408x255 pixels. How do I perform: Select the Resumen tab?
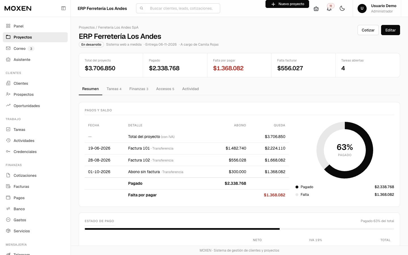click(x=90, y=89)
